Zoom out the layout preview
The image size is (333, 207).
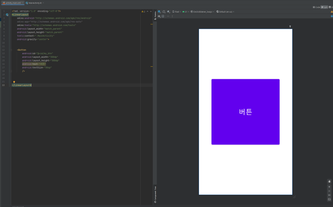point(329,191)
